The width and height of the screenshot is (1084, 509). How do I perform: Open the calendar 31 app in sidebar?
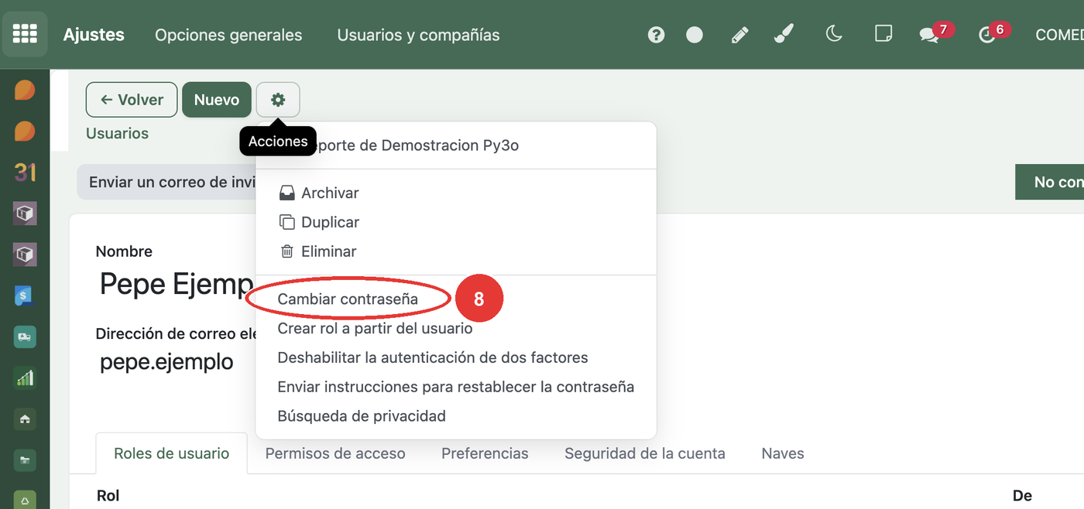pyautogui.click(x=25, y=172)
